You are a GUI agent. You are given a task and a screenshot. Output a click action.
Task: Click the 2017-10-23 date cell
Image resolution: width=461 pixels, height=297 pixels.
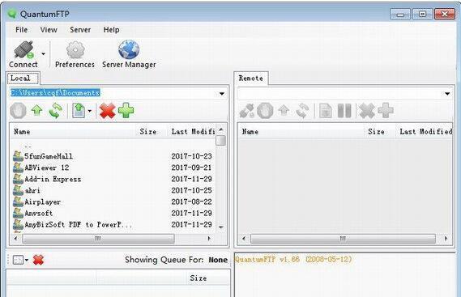tap(191, 156)
